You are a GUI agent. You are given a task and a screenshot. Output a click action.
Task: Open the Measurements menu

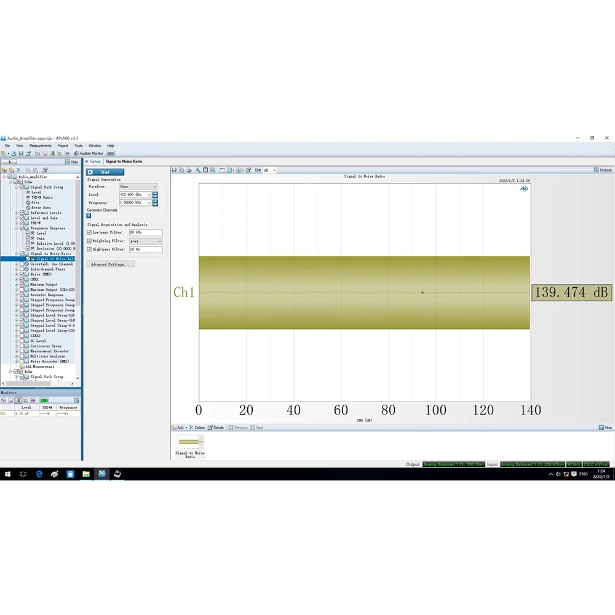[40, 146]
